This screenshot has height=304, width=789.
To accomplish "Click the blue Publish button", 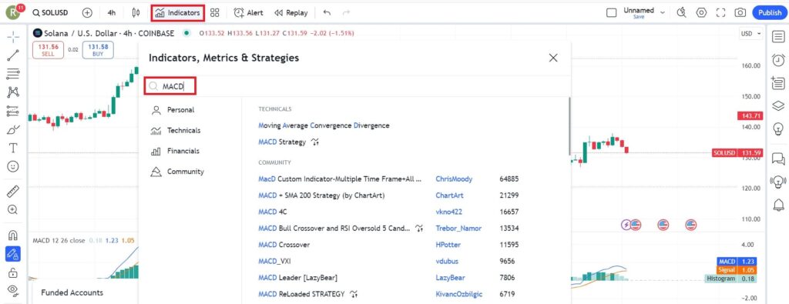I will click(x=770, y=12).
